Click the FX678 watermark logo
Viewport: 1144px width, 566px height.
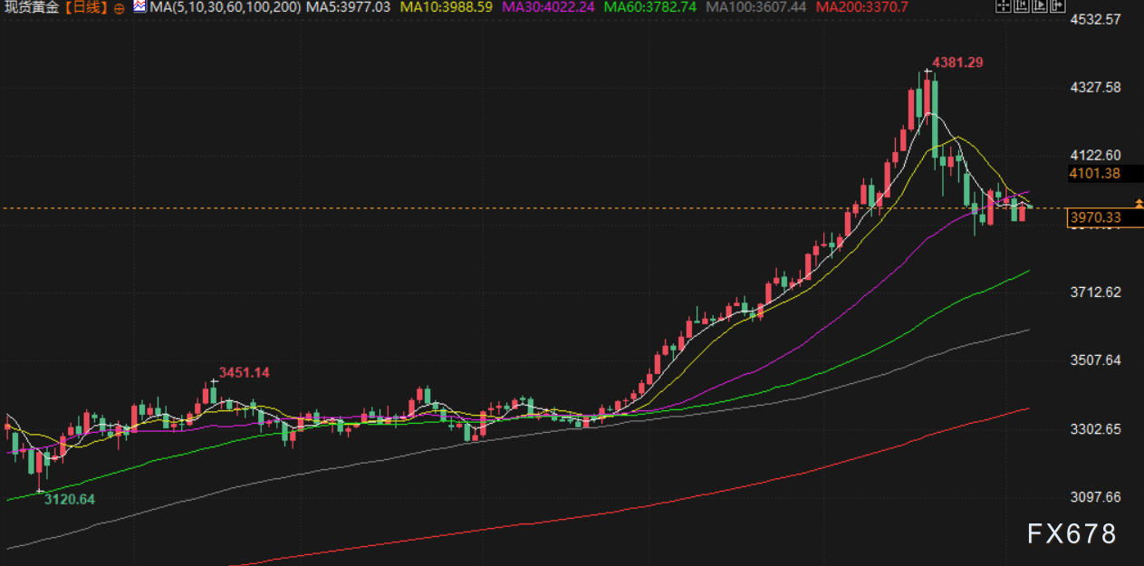coord(1072,534)
